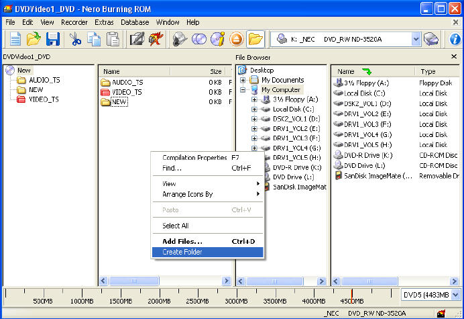Click the Copy toolbar icon

94,39
